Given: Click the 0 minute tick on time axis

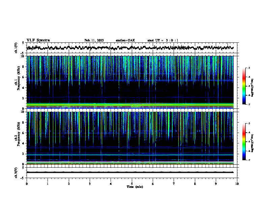Looking at the screenshot, I should (27, 184).
